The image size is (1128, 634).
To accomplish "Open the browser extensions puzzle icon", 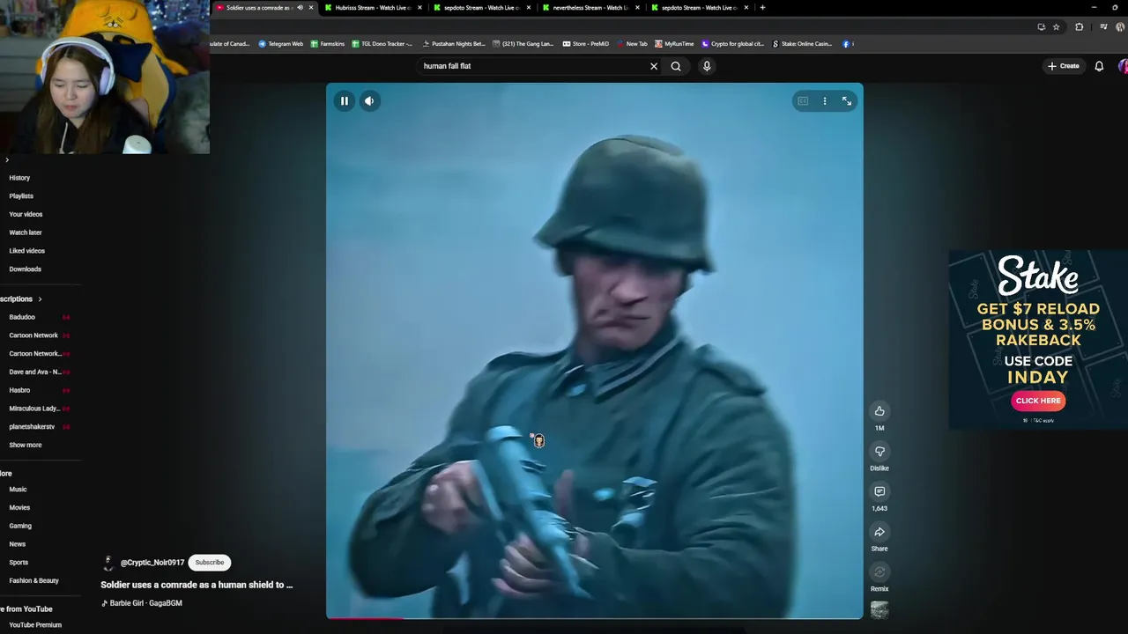I will point(1079,27).
